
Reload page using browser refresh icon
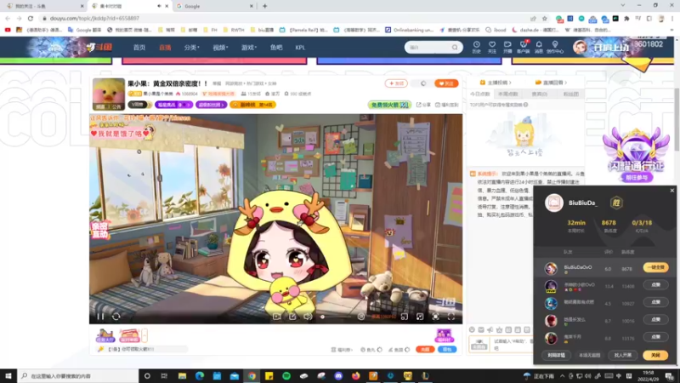click(31, 18)
